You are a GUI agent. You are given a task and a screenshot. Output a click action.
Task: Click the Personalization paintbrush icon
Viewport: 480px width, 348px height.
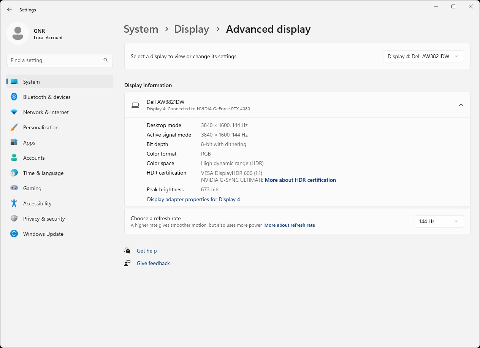click(x=14, y=127)
